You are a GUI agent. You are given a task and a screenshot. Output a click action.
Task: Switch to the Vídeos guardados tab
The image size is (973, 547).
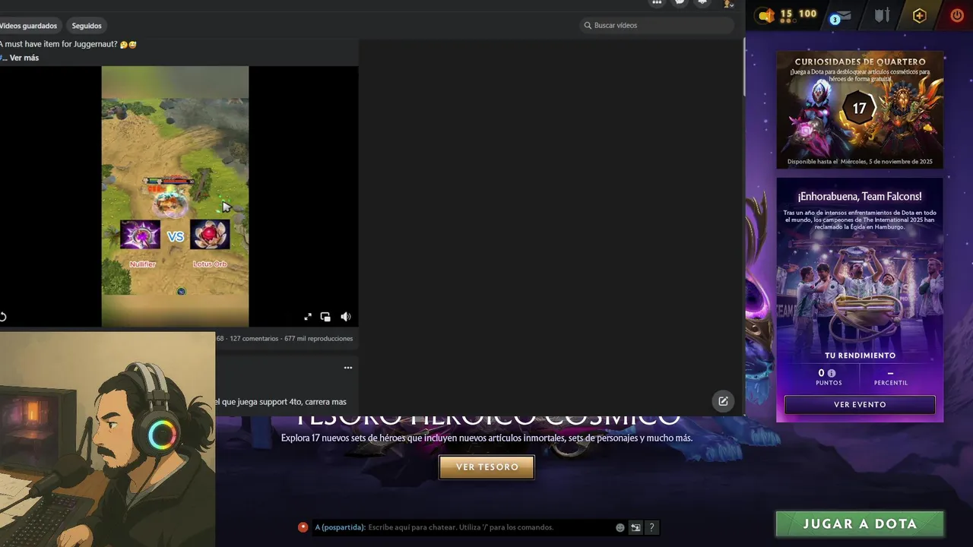(28, 26)
